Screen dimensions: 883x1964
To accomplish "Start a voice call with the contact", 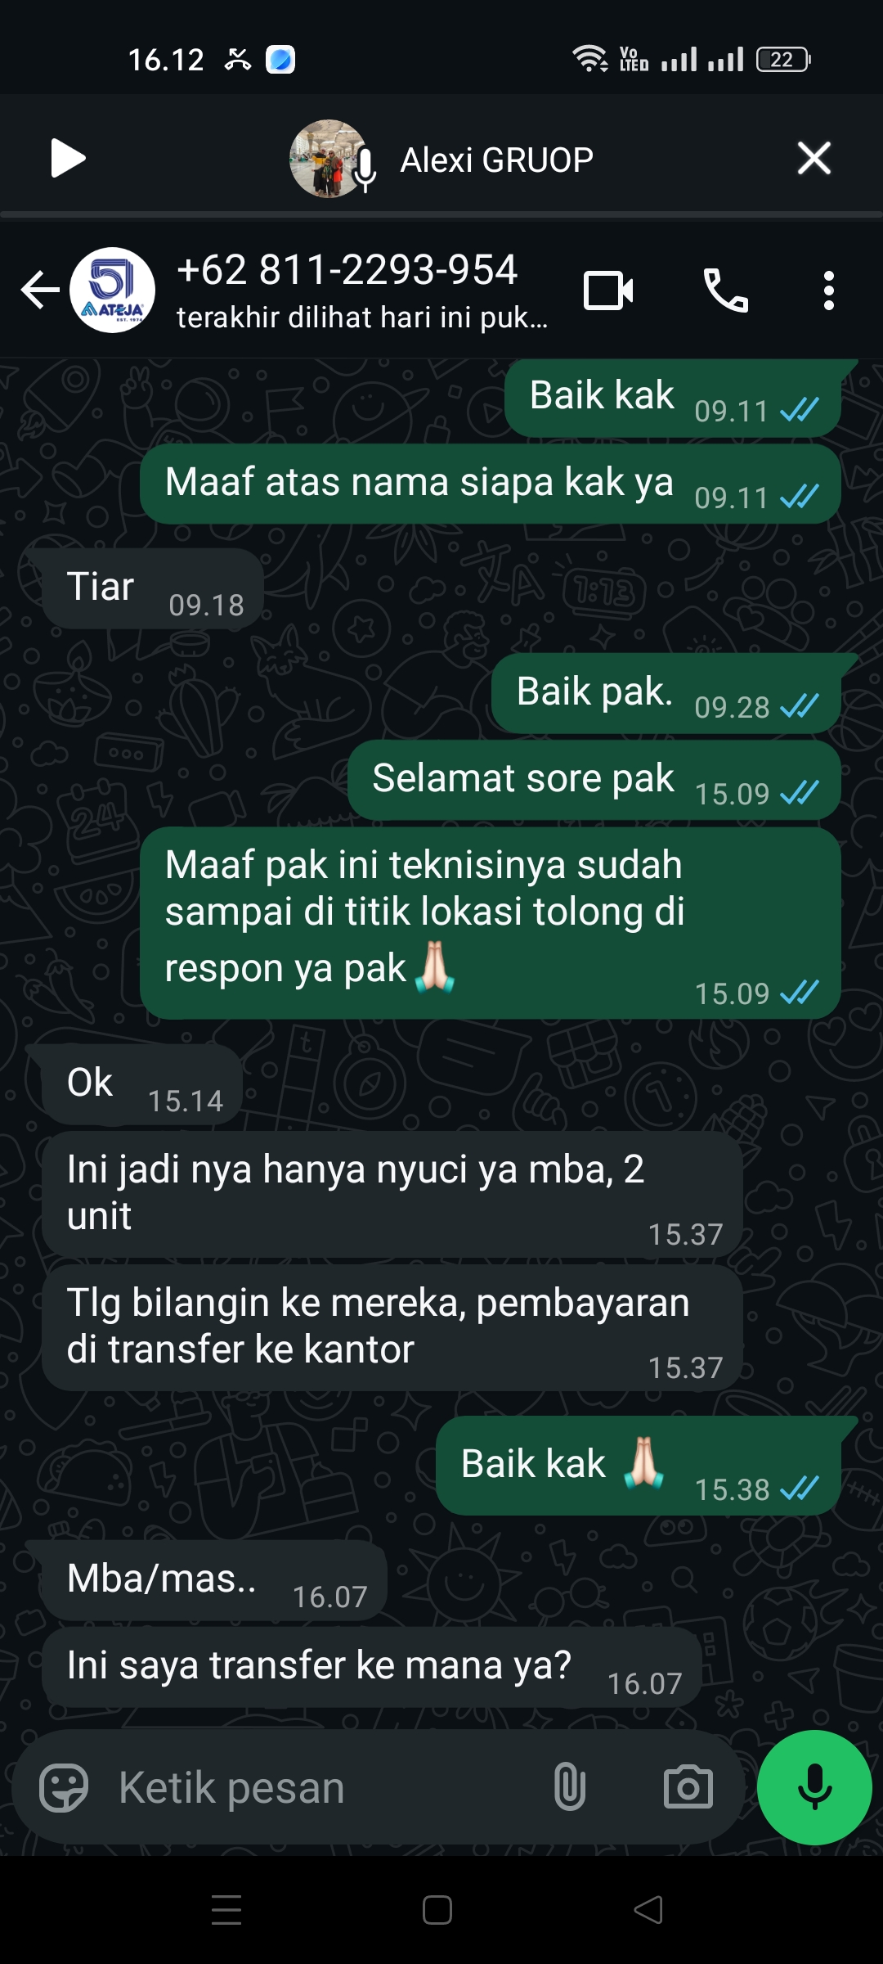I will [x=725, y=291].
